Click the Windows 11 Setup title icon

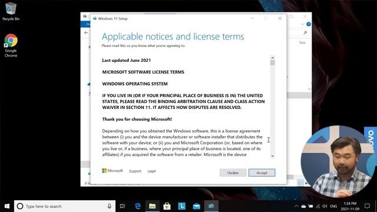tap(95, 18)
